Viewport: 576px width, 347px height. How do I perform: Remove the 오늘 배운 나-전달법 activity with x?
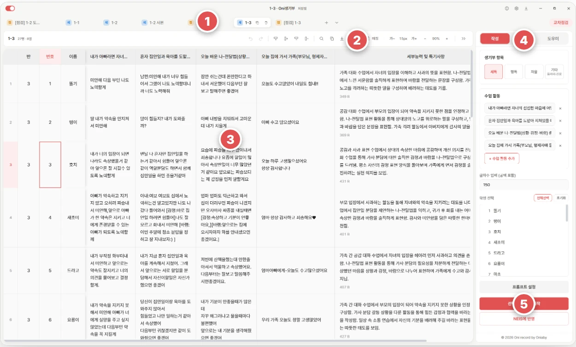coord(560,133)
